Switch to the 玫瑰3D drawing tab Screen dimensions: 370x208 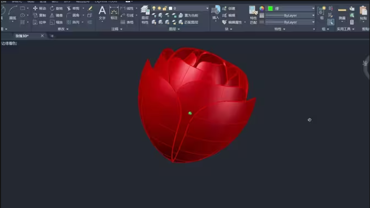[x=22, y=36]
